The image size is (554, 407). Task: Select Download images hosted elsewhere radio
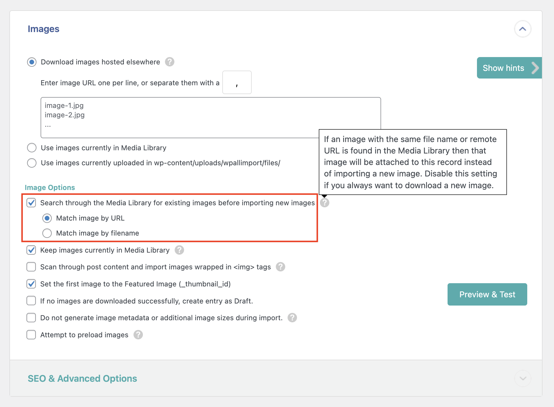(x=32, y=62)
